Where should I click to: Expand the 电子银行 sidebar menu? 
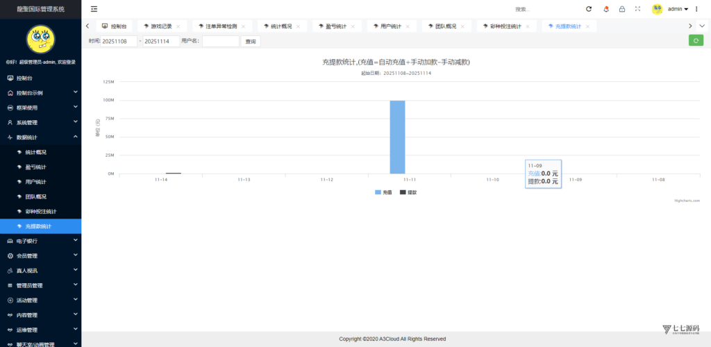pos(40,241)
